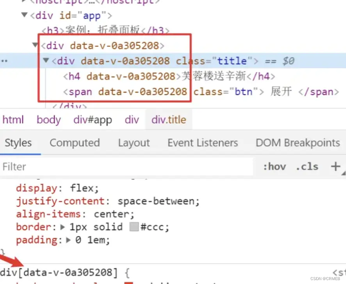The height and width of the screenshot is (284, 346).
Task: Select div#app in the breadcrumb bar
Action: click(93, 120)
